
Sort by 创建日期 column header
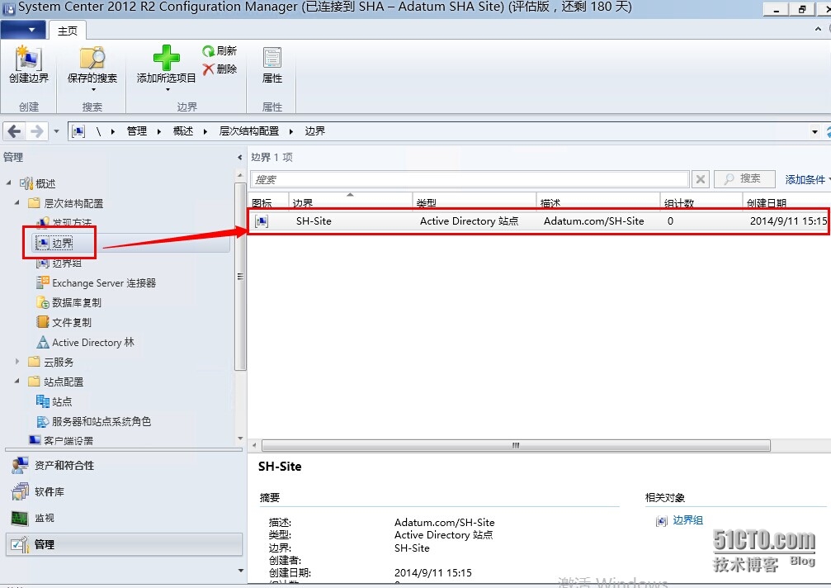(786, 202)
